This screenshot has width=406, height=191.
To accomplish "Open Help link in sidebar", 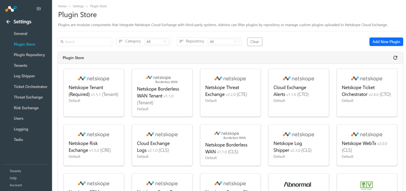I will click(13, 178).
